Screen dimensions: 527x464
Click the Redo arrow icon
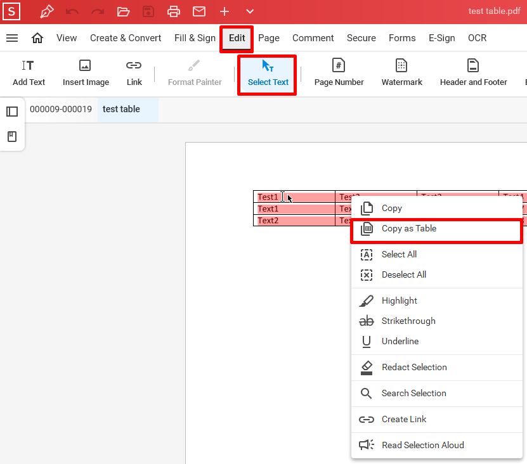(98, 12)
